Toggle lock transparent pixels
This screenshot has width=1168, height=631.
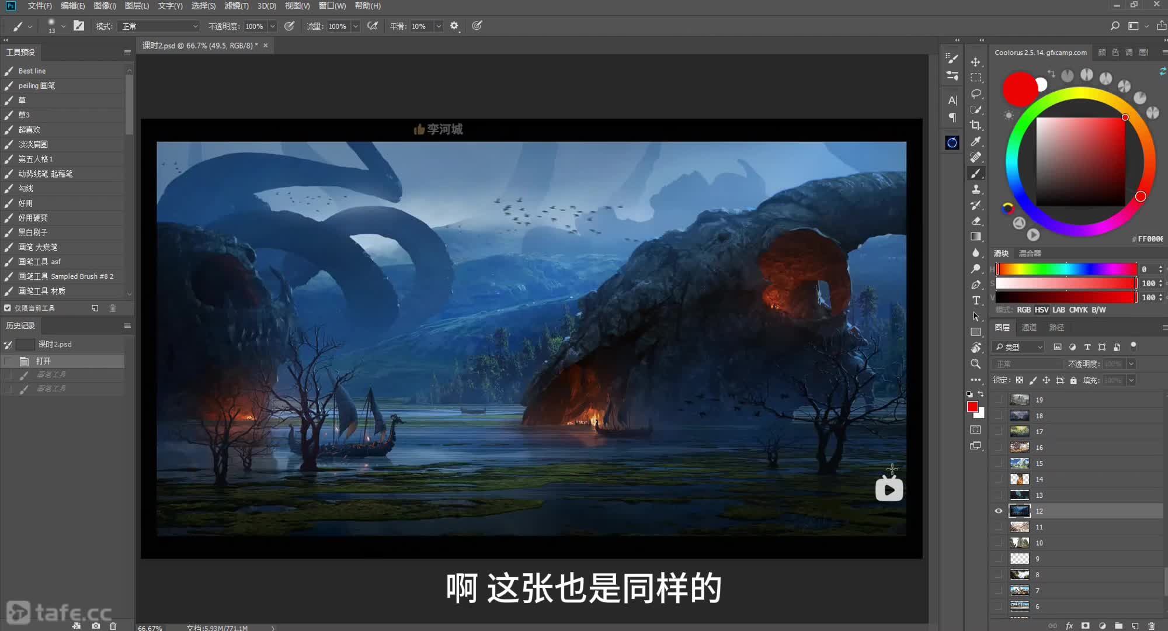(1019, 380)
